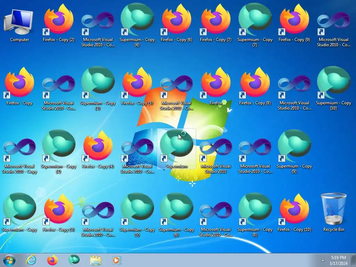Click the Firefox - Copy (7) shortcut

coord(216,23)
